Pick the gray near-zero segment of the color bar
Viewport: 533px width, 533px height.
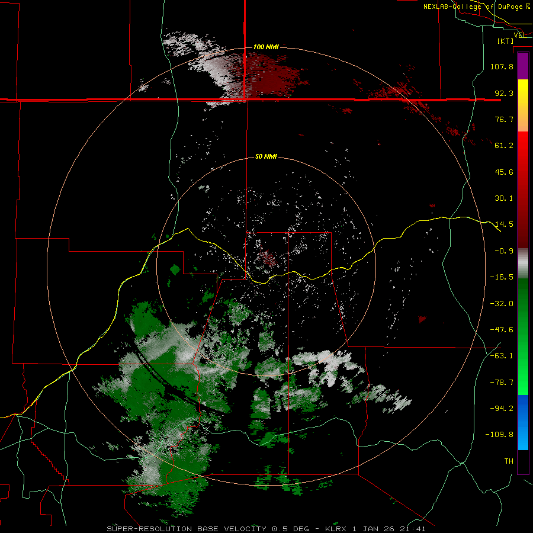523,264
